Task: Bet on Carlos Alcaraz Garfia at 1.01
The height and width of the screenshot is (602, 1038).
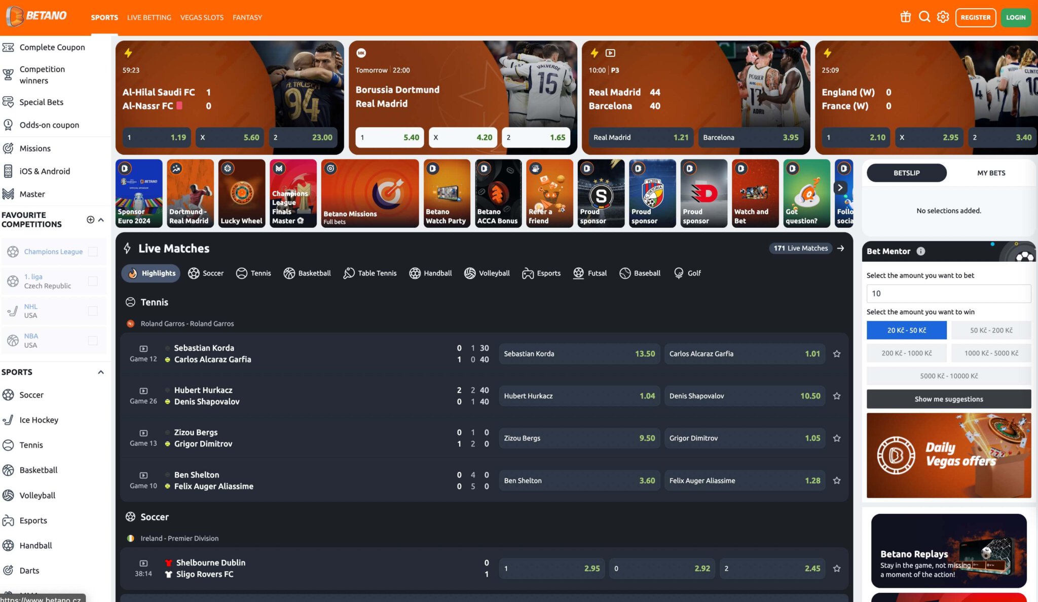Action: (745, 354)
